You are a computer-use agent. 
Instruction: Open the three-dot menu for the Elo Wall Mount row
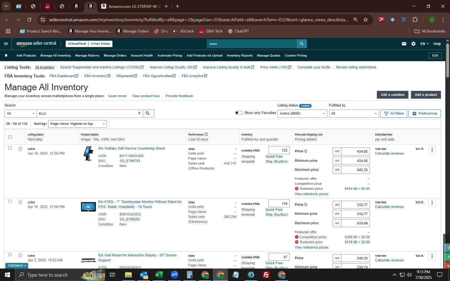(432, 257)
